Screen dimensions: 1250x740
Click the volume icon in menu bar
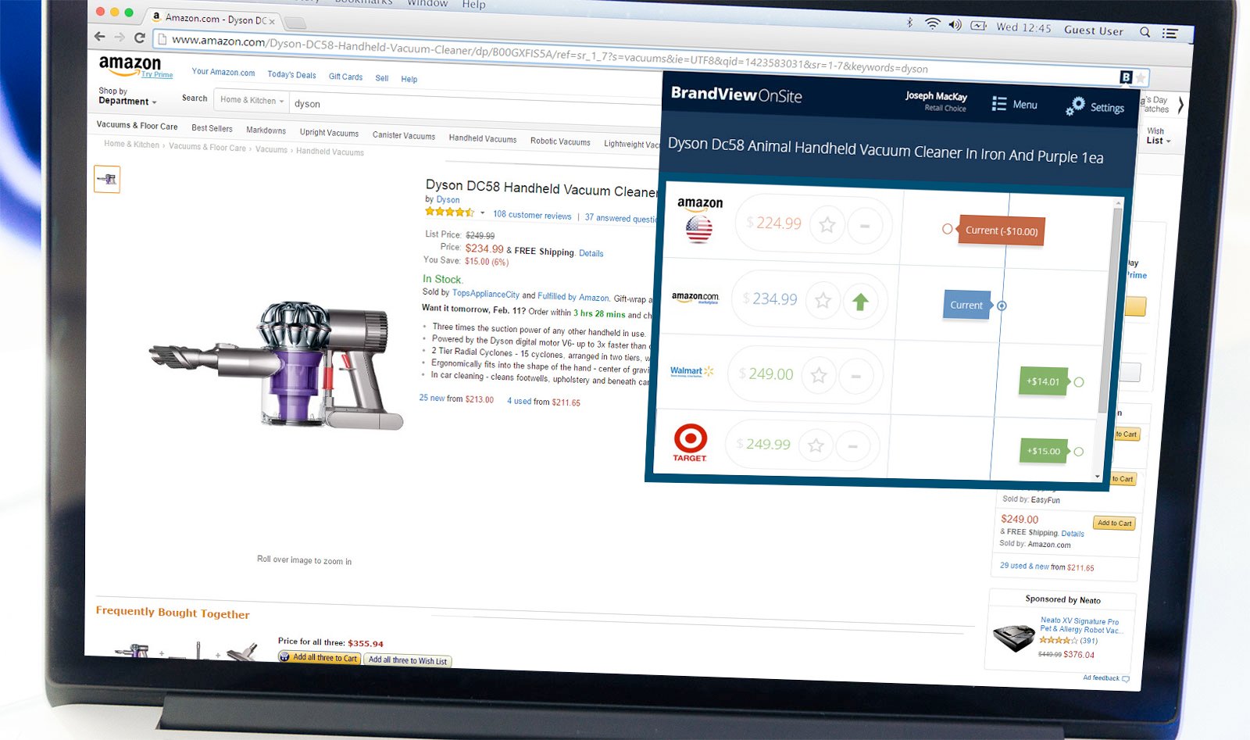coord(955,25)
